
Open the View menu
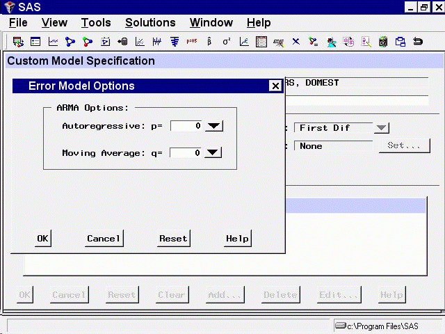(54, 23)
